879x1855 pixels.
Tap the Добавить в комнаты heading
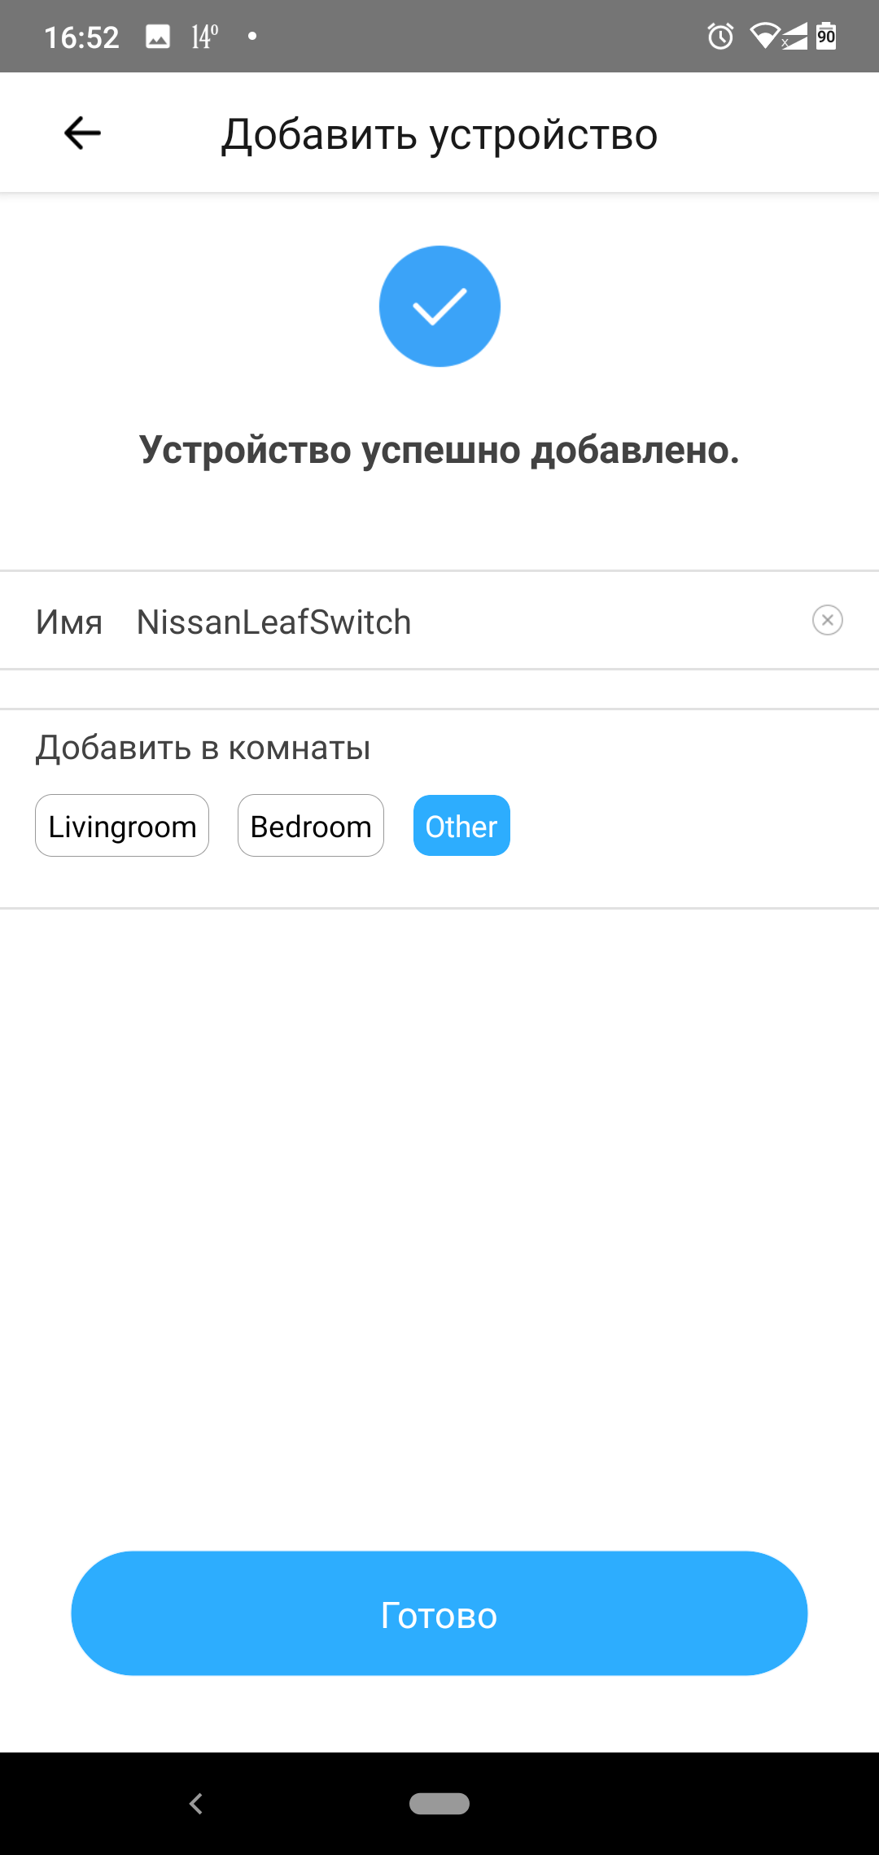click(x=203, y=747)
